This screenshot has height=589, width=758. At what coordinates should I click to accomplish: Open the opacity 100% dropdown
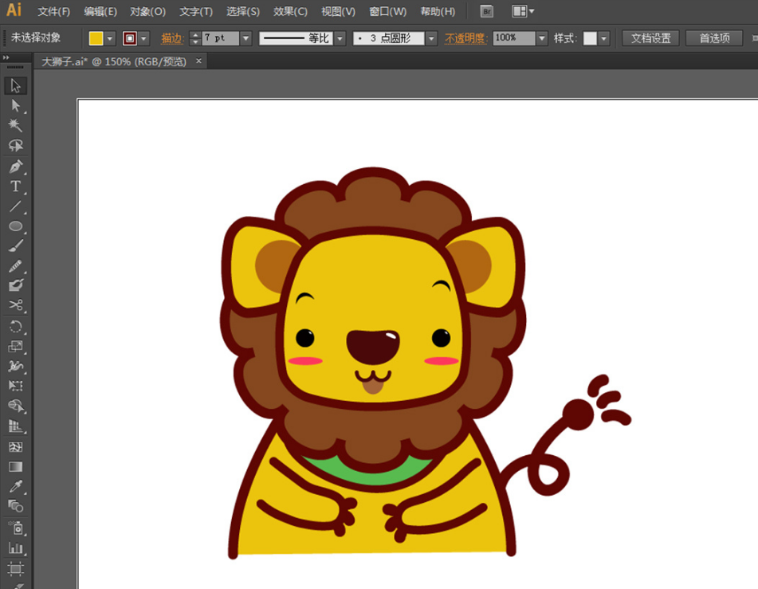[542, 38]
